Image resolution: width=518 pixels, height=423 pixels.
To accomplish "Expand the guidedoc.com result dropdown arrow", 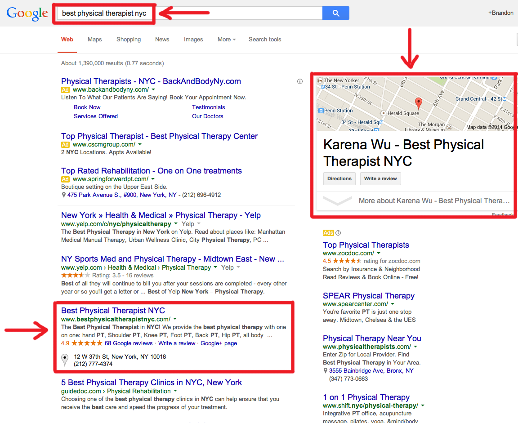I will [175, 391].
